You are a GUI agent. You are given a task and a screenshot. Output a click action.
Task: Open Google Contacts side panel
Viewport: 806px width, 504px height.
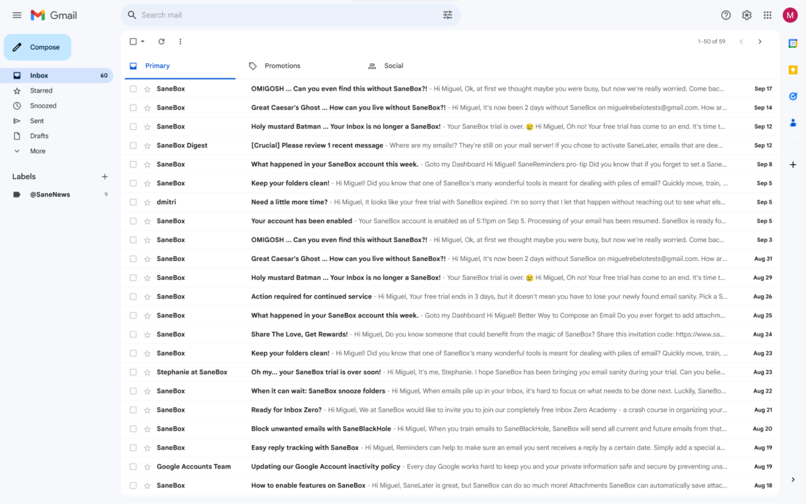point(793,123)
